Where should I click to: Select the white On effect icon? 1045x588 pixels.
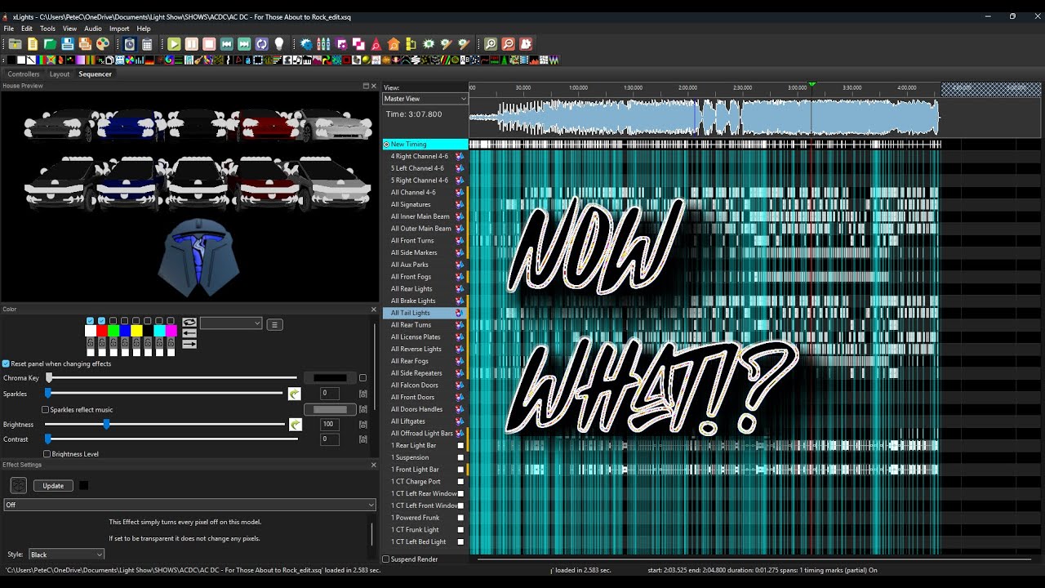point(21,60)
